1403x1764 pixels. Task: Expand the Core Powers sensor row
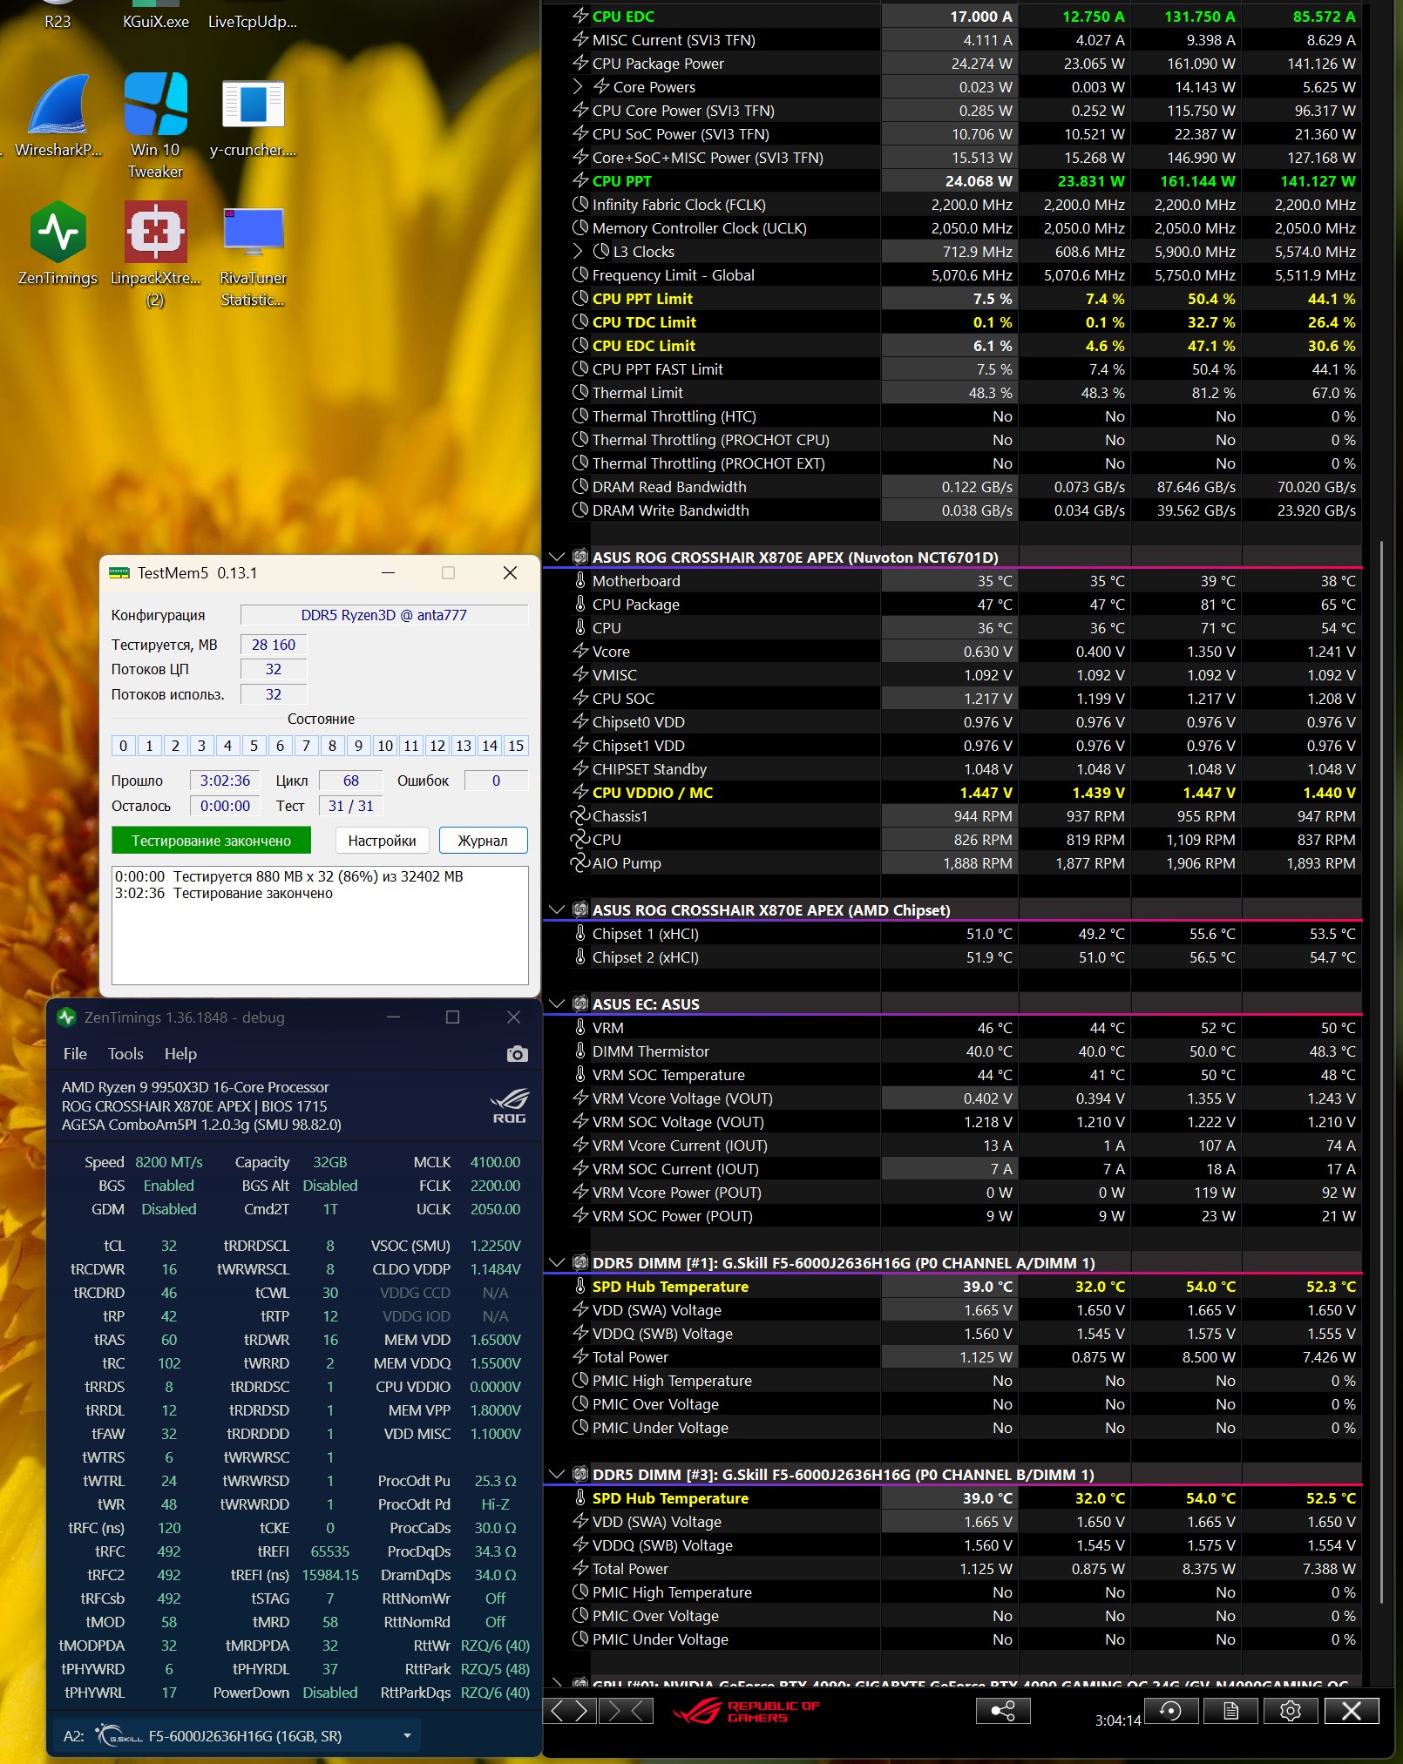click(578, 87)
